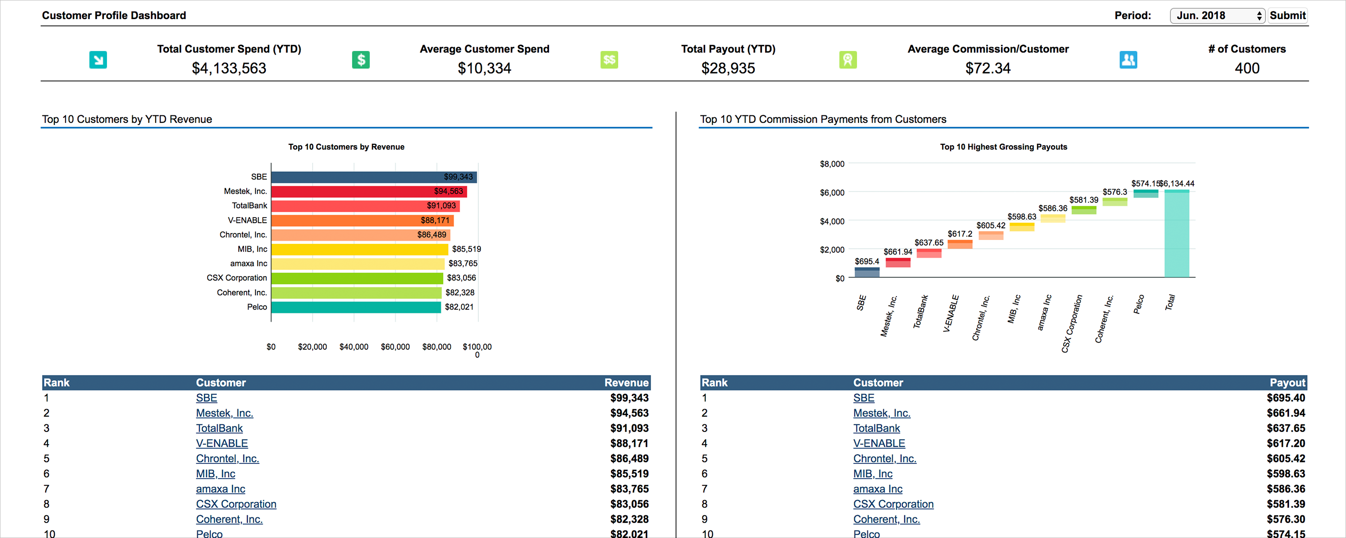The height and width of the screenshot is (538, 1346).
Task: Open amaxa Inc link in Payout table
Action: [x=878, y=489]
